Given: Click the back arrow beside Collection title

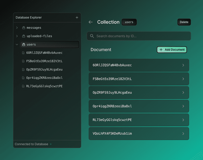Looking at the screenshot, I should pos(91,22).
